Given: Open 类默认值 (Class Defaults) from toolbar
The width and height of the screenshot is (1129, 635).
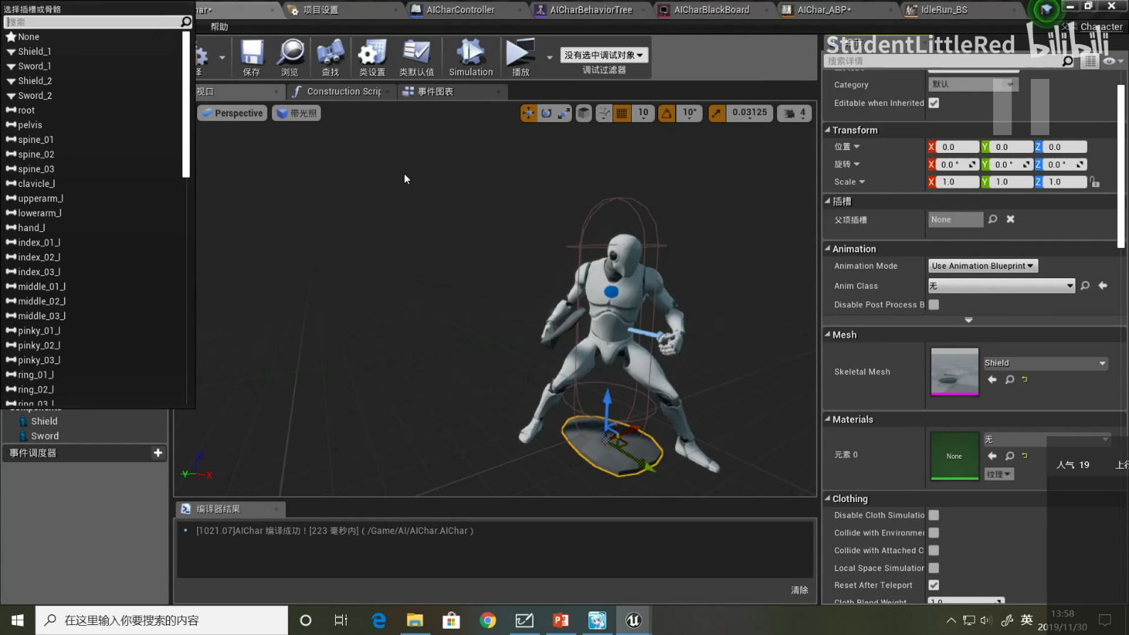Looking at the screenshot, I should (416, 58).
